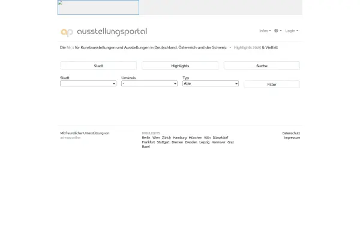Select Hannover in footer highlights

(218, 142)
